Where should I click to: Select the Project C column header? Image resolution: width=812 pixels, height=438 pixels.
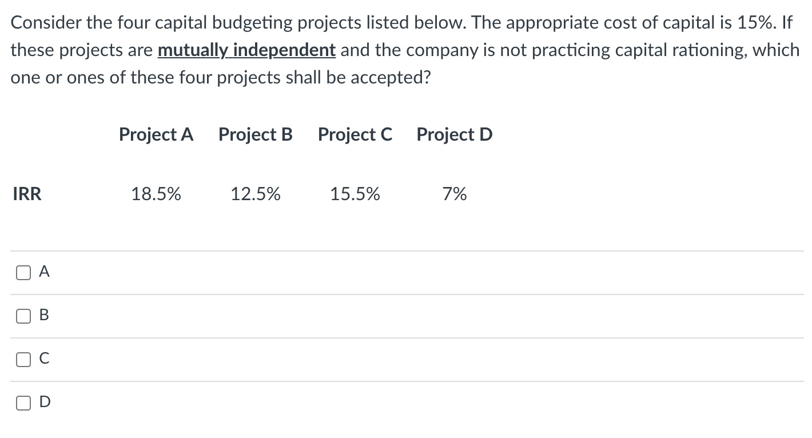click(x=355, y=135)
